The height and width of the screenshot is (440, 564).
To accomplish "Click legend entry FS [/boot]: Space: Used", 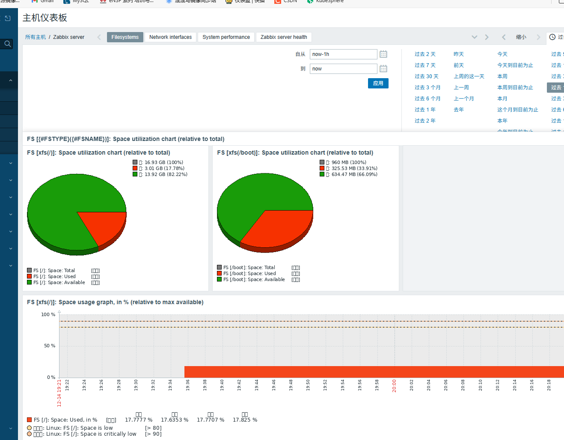I will (x=249, y=273).
